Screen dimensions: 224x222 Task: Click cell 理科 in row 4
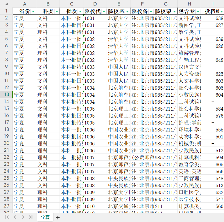click(x=48, y=32)
